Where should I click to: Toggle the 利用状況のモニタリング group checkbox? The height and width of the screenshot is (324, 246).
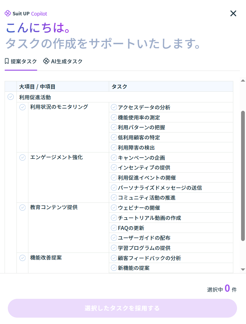coord(23,107)
